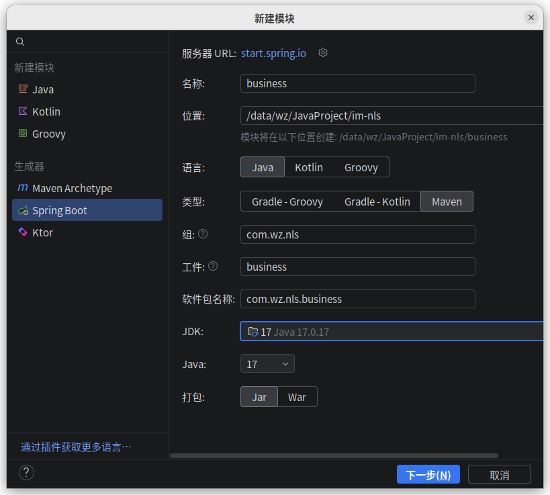Click the JDK folder icon
550x495 pixels.
click(x=253, y=332)
